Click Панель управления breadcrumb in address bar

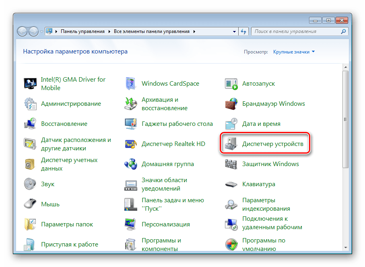82,31
